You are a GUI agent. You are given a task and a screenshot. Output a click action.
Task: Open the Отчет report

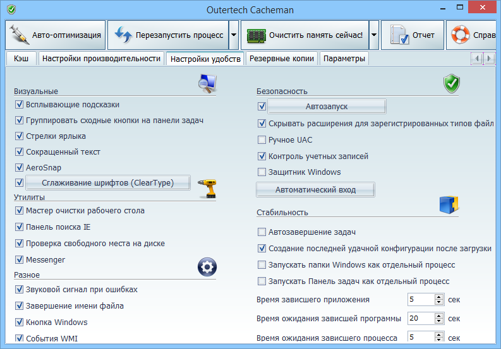click(x=413, y=35)
